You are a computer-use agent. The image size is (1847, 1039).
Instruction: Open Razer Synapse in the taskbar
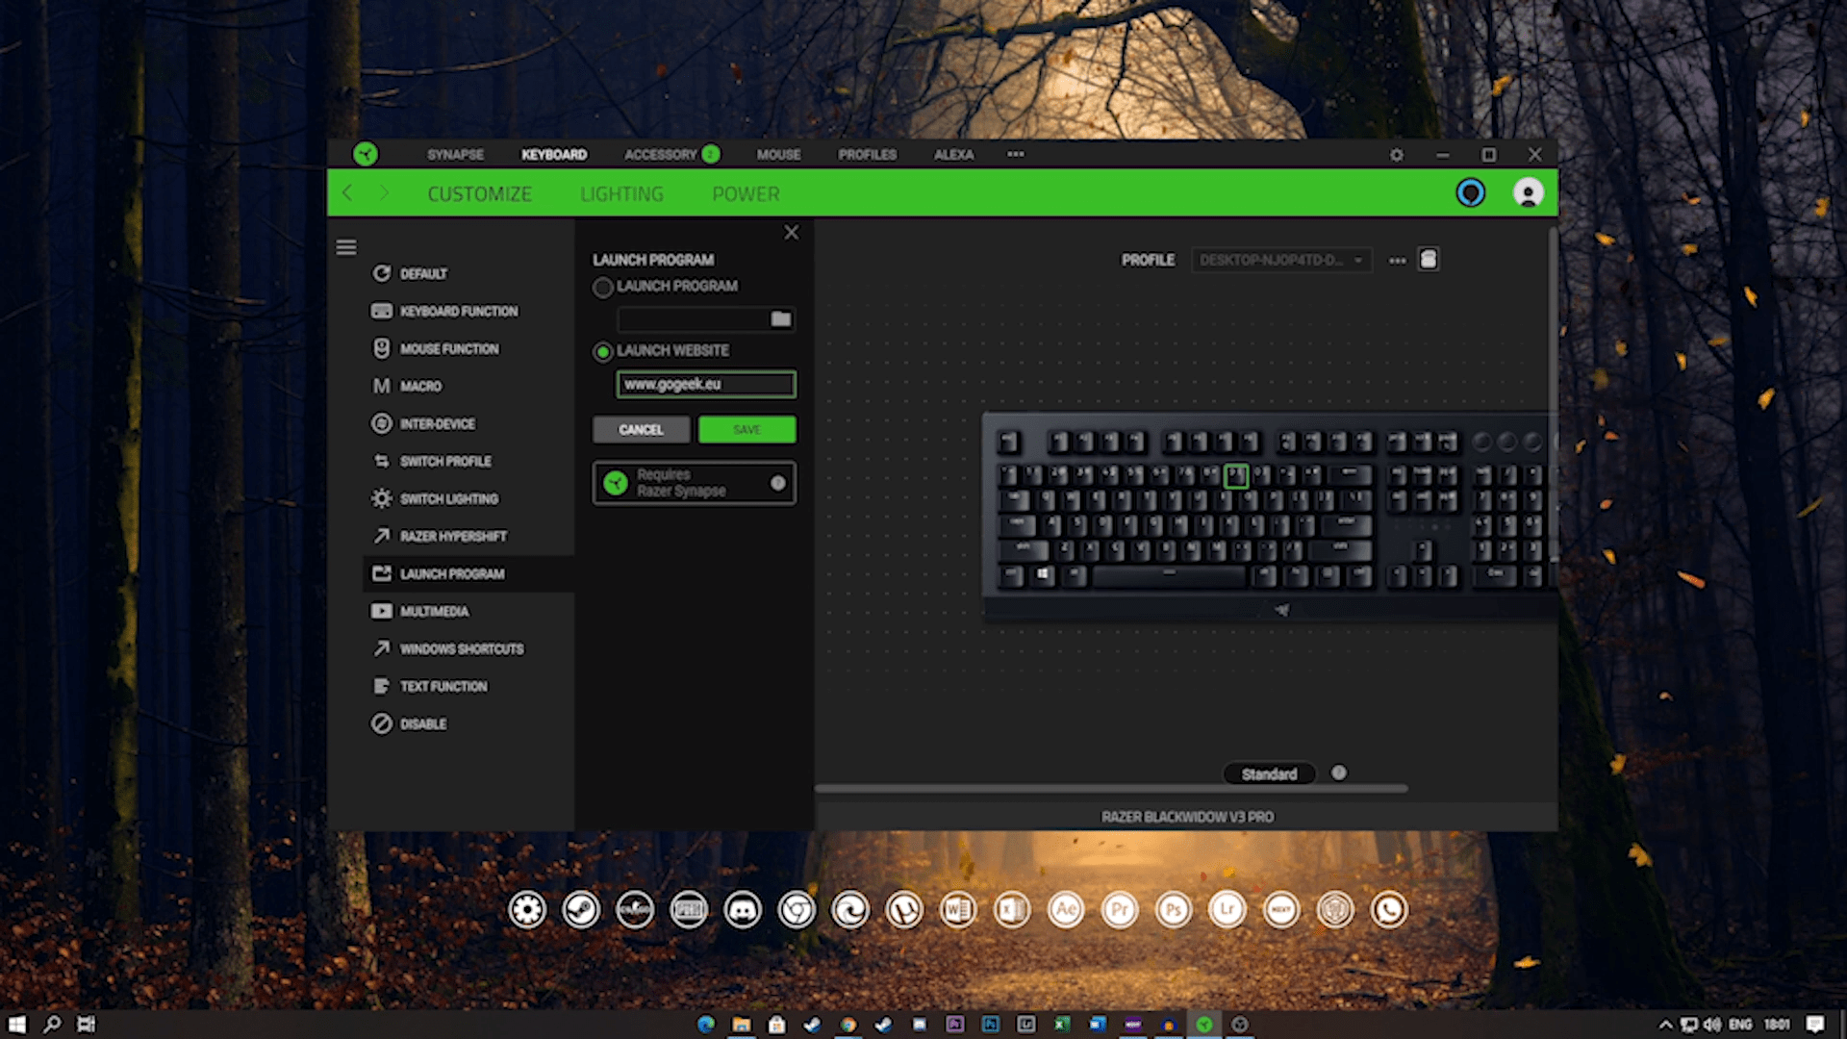coord(1203,1025)
